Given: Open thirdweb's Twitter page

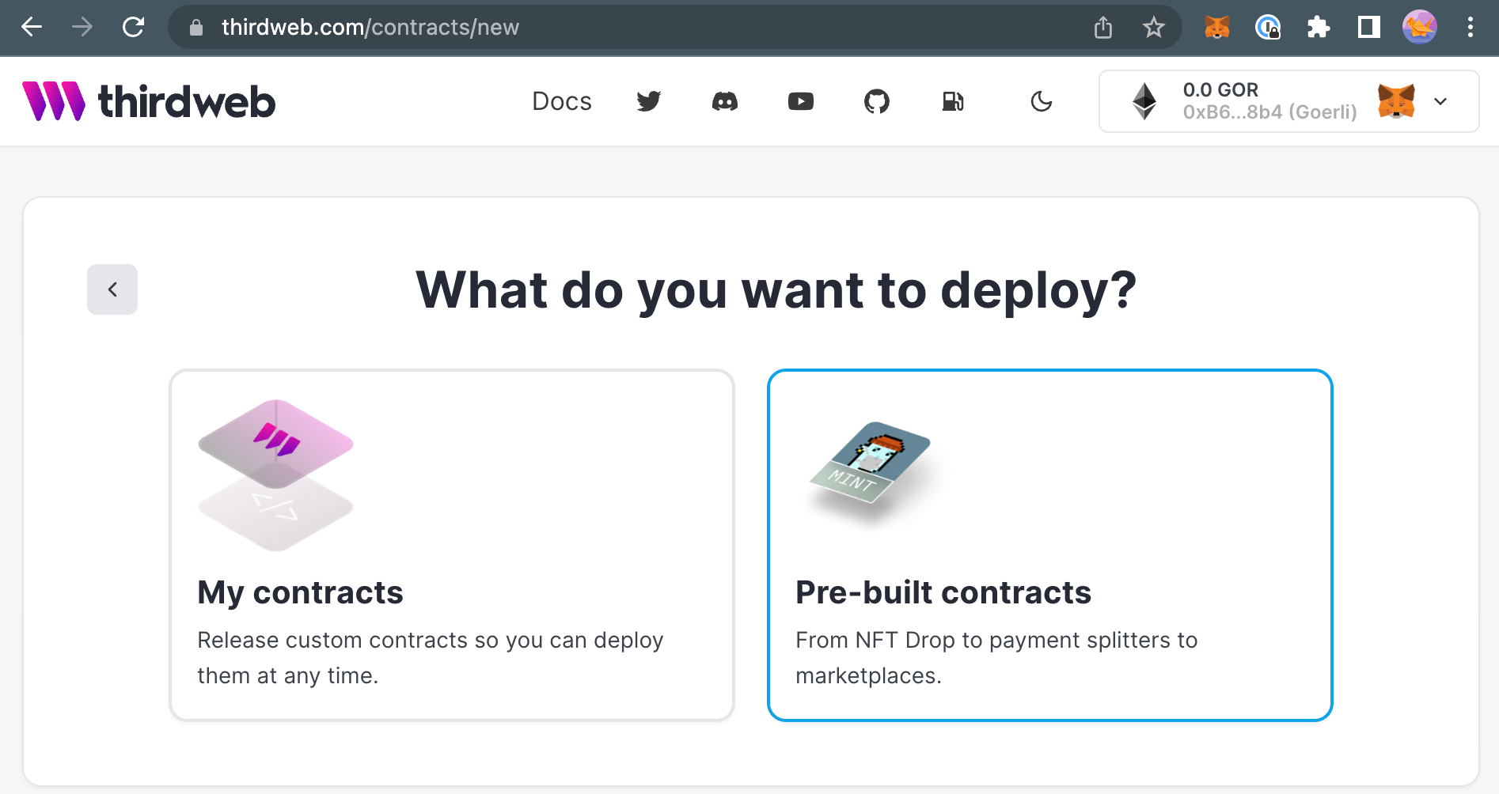Looking at the screenshot, I should [649, 101].
